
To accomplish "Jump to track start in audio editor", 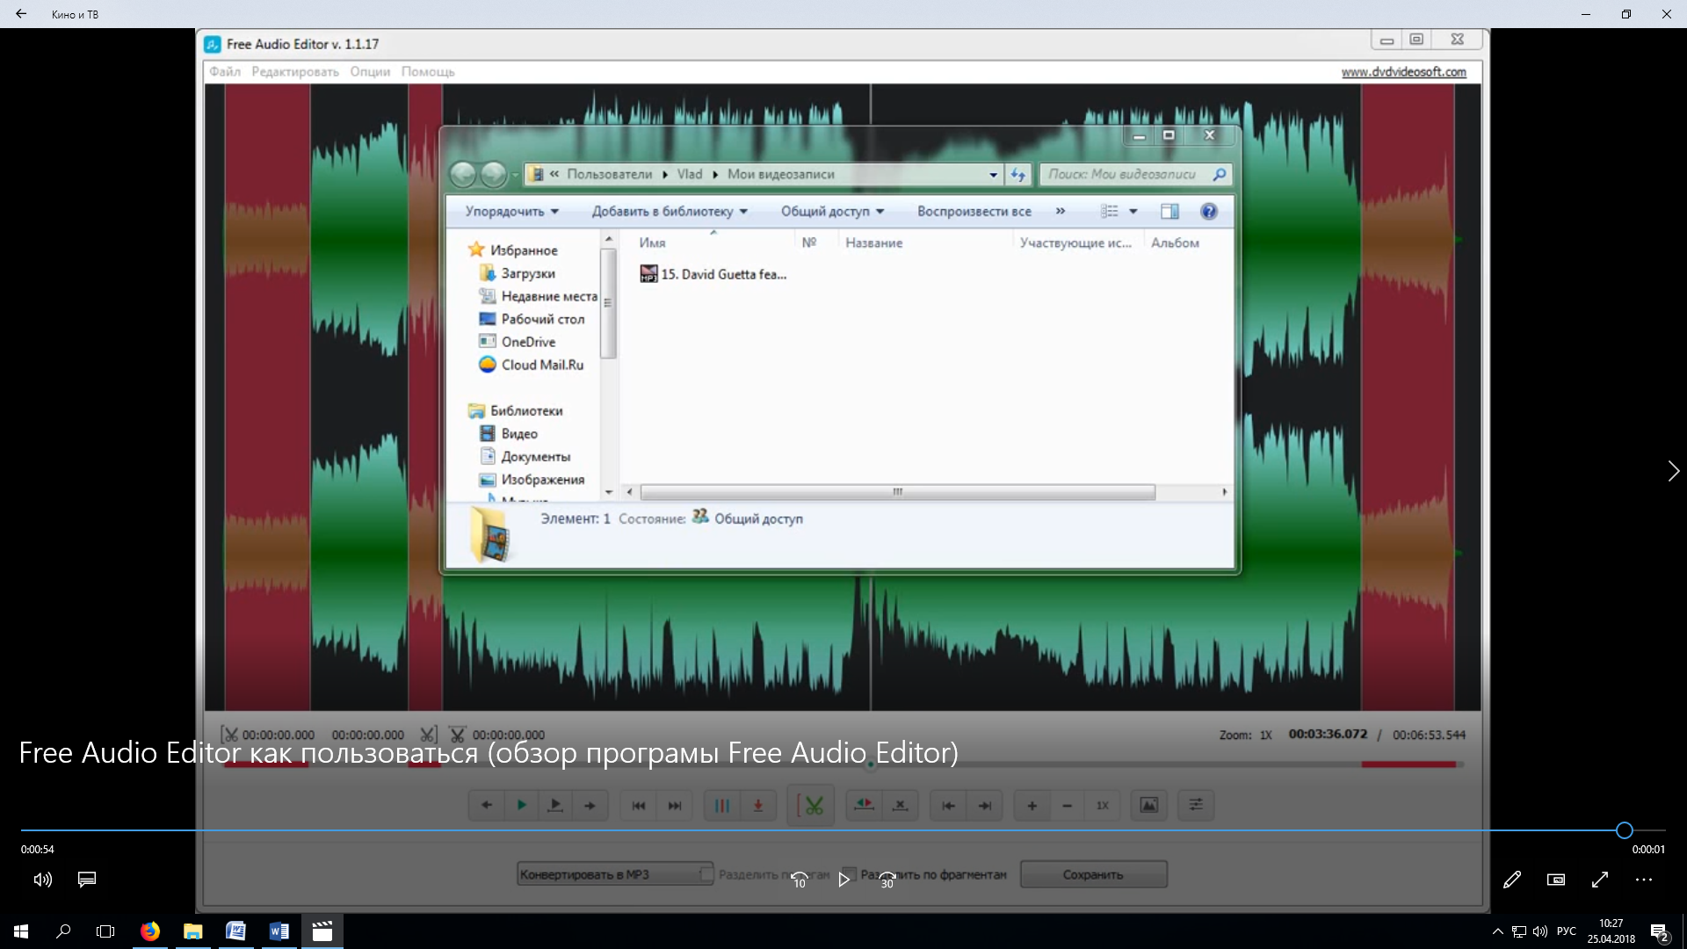I will pos(639,805).
